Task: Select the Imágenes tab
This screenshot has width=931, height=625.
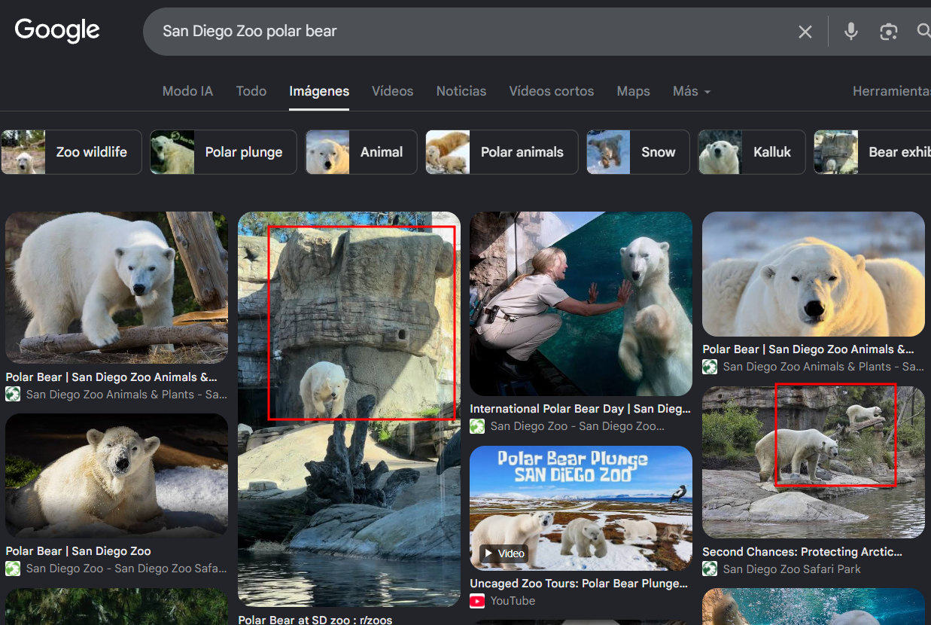Action: 319,91
